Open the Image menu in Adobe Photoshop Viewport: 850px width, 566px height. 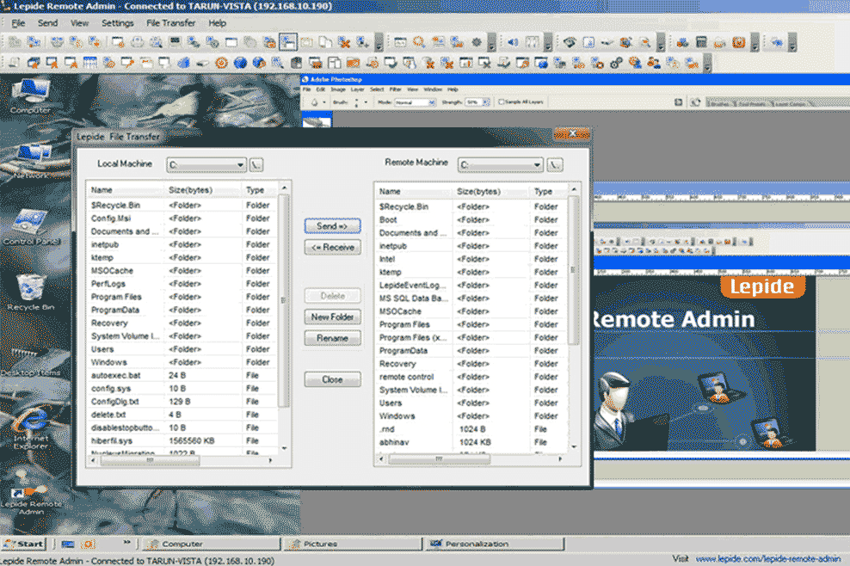point(338,89)
